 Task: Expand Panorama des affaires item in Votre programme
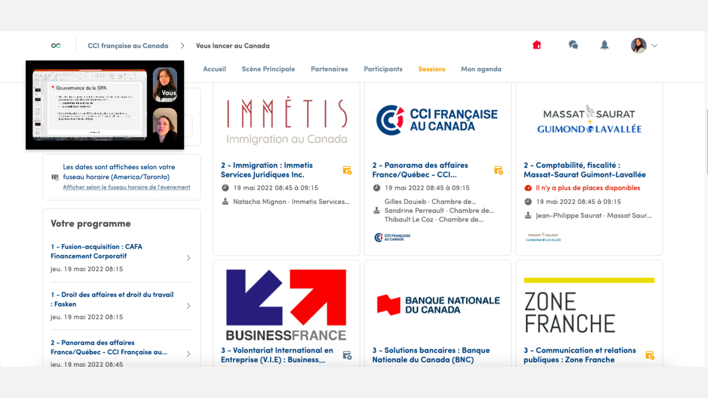188,354
